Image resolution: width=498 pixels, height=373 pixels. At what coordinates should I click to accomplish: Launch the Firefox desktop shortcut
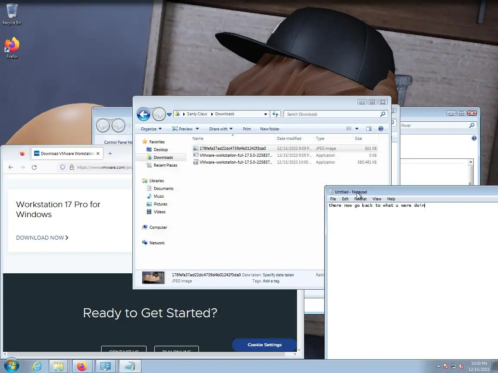12,48
